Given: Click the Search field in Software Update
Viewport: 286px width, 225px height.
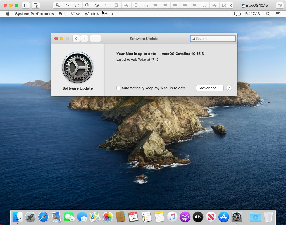Looking at the screenshot, I should [213, 38].
